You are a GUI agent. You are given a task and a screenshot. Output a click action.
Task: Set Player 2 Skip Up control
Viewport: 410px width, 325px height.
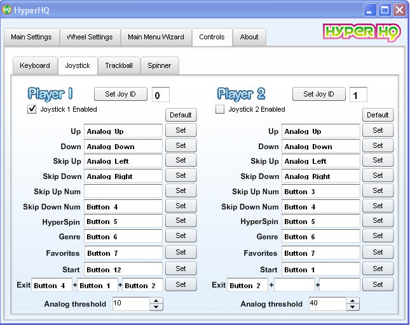pyautogui.click(x=378, y=160)
